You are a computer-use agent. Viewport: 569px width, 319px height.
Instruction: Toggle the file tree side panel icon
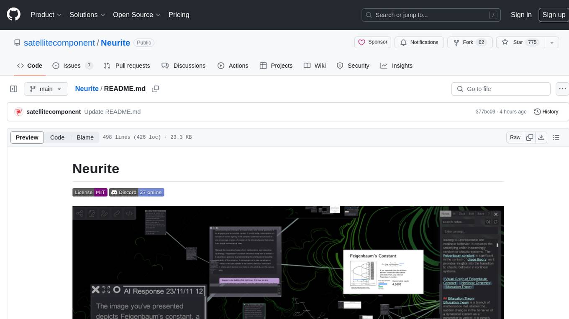(14, 89)
